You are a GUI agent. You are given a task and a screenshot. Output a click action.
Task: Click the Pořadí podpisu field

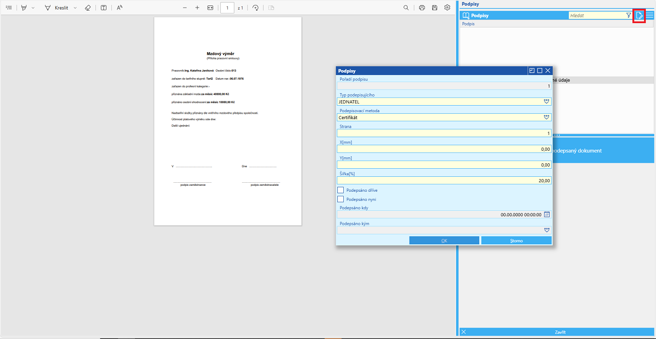(x=444, y=86)
